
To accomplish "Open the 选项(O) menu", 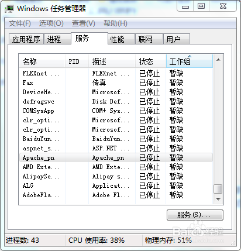I will [x=51, y=23].
